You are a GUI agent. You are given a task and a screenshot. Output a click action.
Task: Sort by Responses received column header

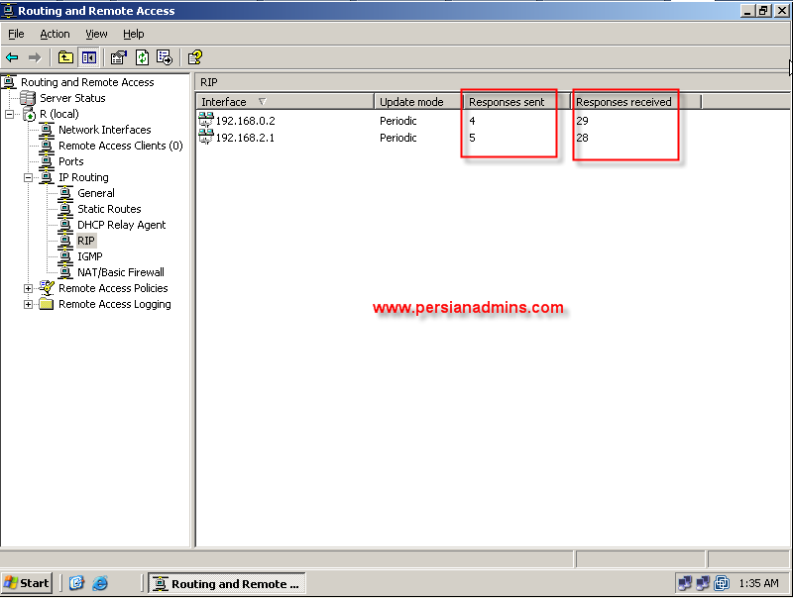coord(636,102)
